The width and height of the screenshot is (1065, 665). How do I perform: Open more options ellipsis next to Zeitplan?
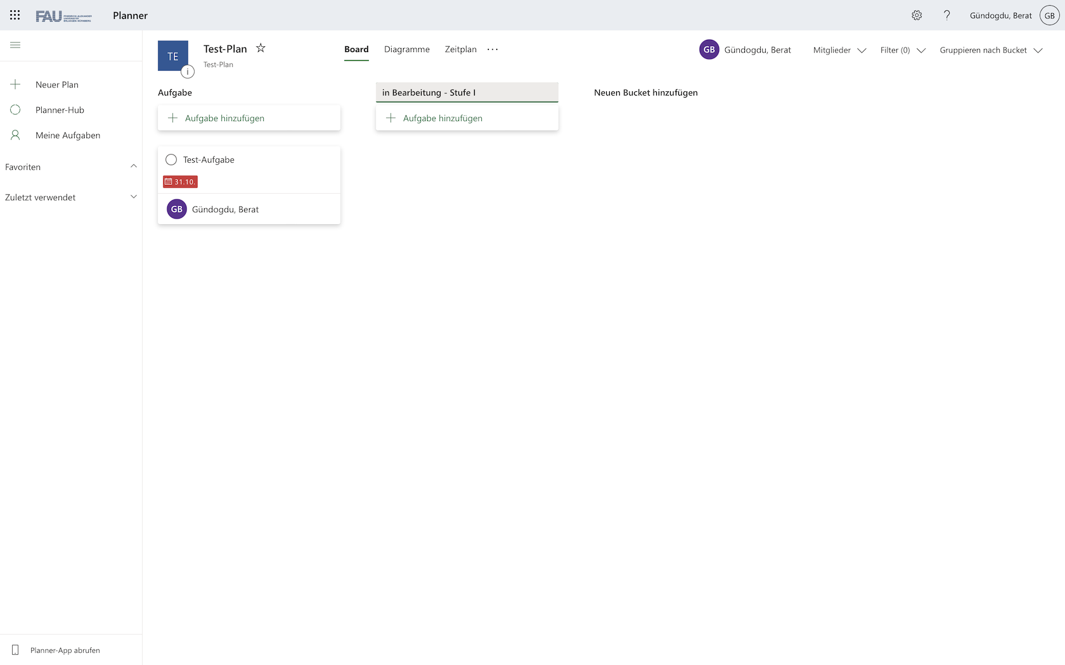coord(493,49)
